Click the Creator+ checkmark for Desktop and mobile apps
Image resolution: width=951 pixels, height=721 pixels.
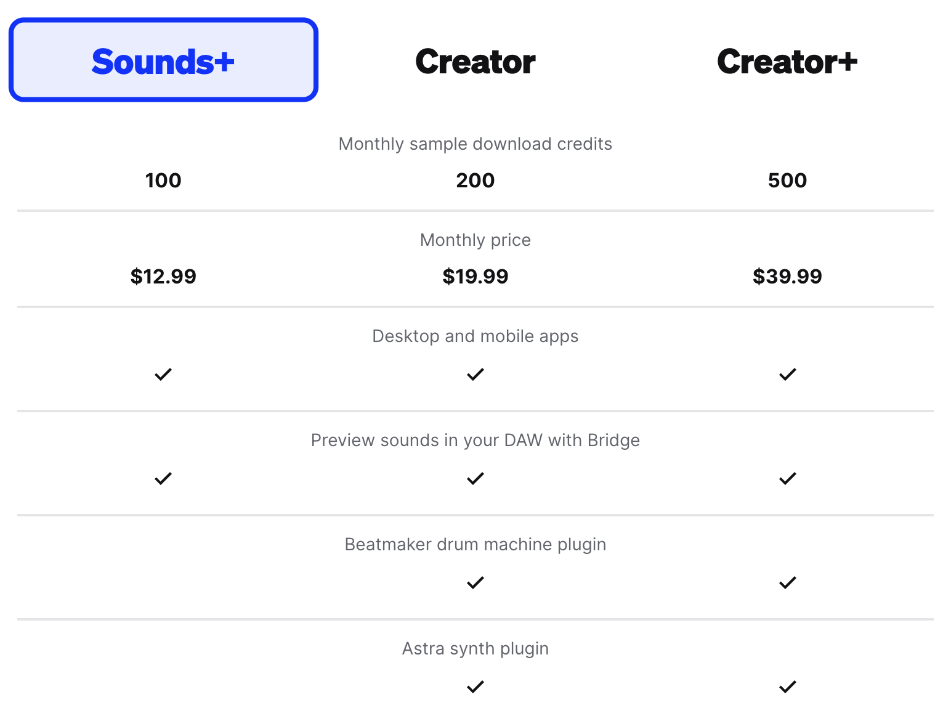[x=787, y=374]
